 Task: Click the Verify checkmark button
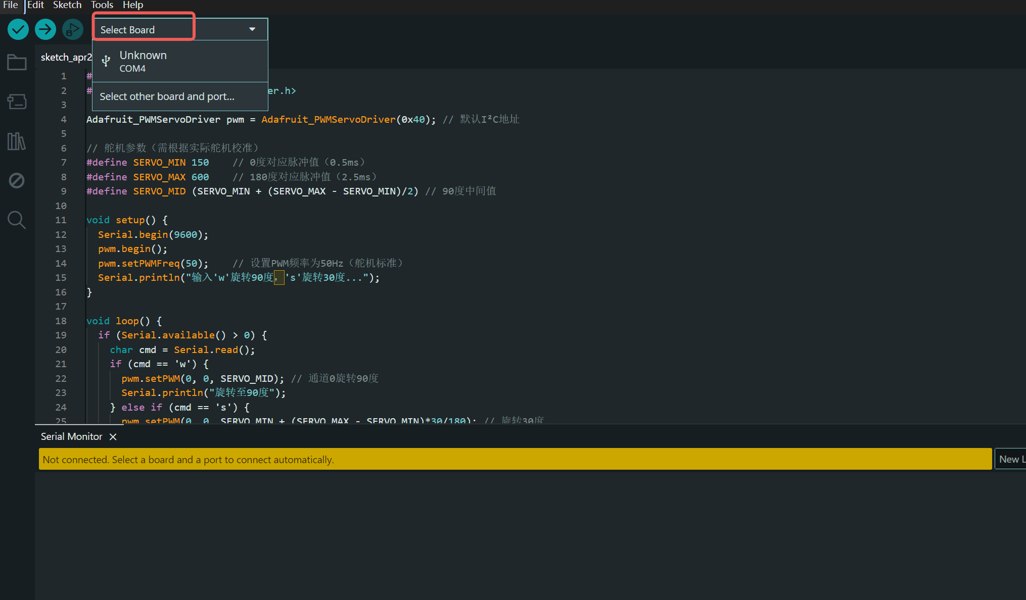point(18,29)
